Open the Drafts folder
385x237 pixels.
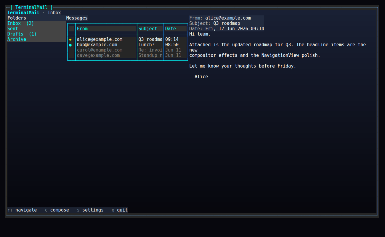37,34
